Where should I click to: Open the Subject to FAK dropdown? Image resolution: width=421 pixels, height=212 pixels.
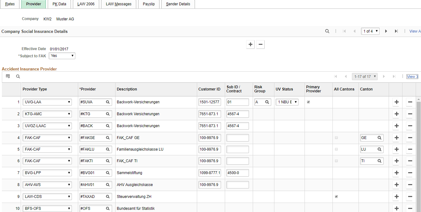coord(62,55)
